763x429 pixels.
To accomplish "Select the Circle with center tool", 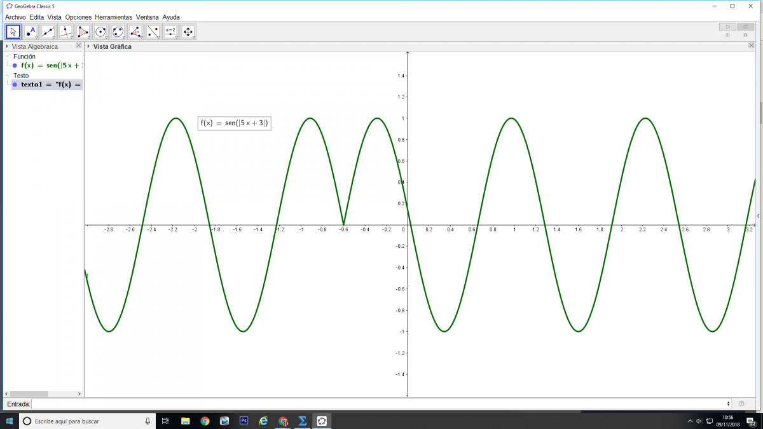I will point(100,32).
